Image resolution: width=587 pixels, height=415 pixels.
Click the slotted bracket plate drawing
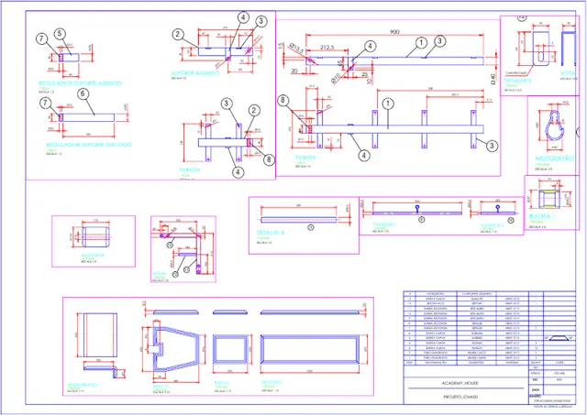coord(541,49)
